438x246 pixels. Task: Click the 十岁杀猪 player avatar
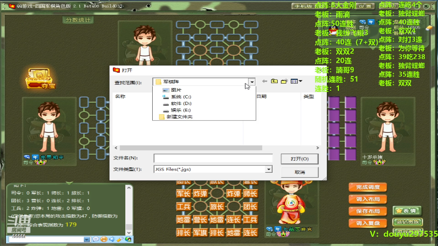[x=388, y=126]
